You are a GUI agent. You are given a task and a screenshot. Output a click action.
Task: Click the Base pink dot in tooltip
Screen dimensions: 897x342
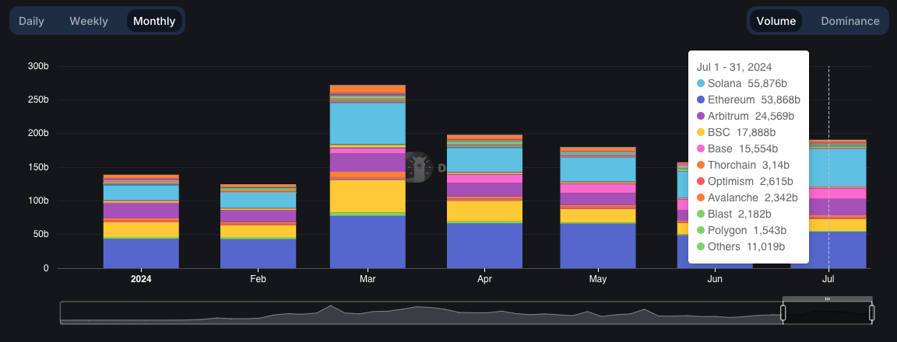[x=701, y=148]
